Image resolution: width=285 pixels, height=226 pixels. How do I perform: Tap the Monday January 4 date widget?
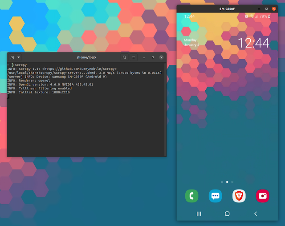(x=191, y=42)
